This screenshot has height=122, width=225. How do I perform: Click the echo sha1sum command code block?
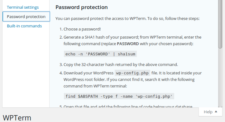click(x=100, y=54)
